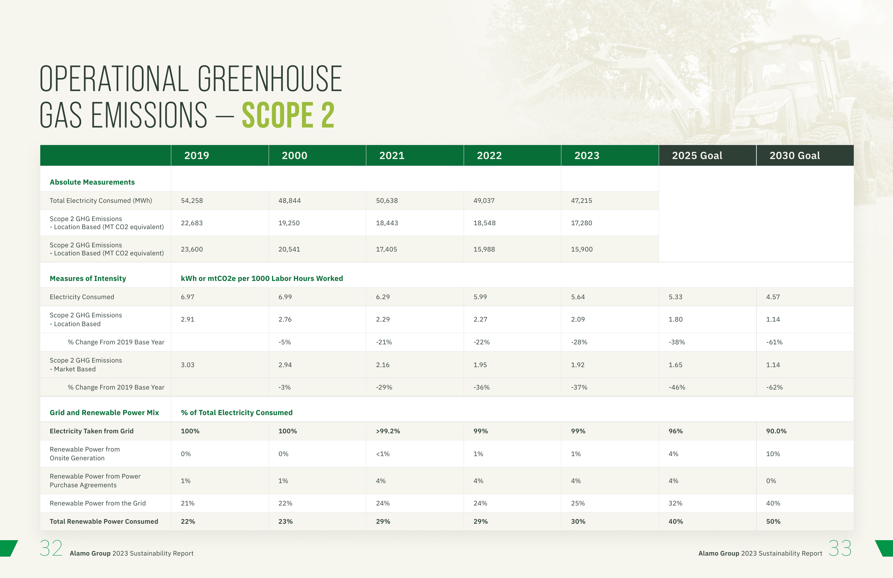Click the value 54,258
Viewport: 893px width, 578px height.
[192, 200]
